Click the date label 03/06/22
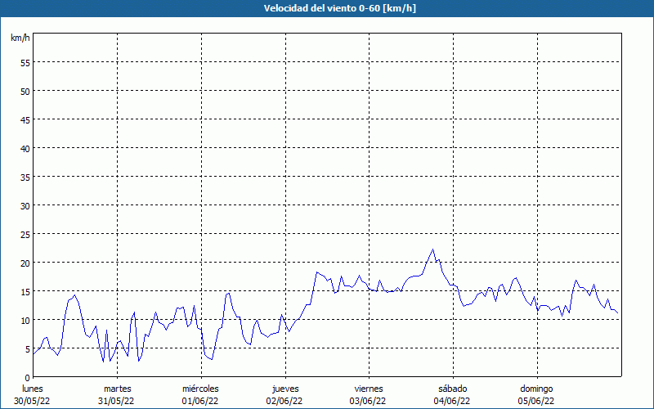 click(368, 401)
